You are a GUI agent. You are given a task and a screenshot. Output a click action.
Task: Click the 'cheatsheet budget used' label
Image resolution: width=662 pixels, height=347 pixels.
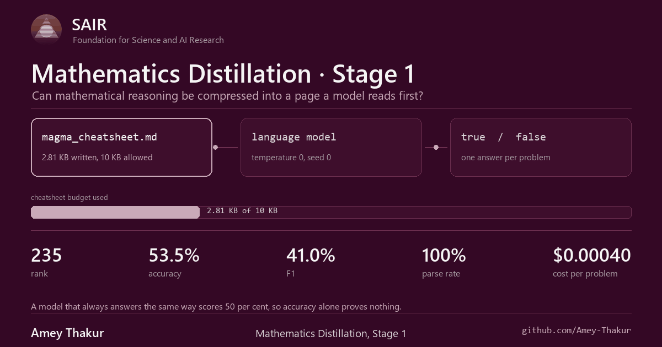click(x=70, y=197)
